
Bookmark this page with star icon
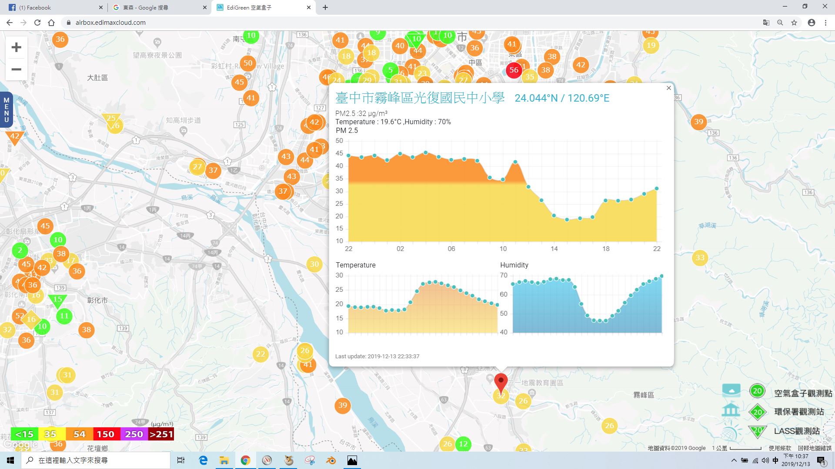(x=794, y=23)
